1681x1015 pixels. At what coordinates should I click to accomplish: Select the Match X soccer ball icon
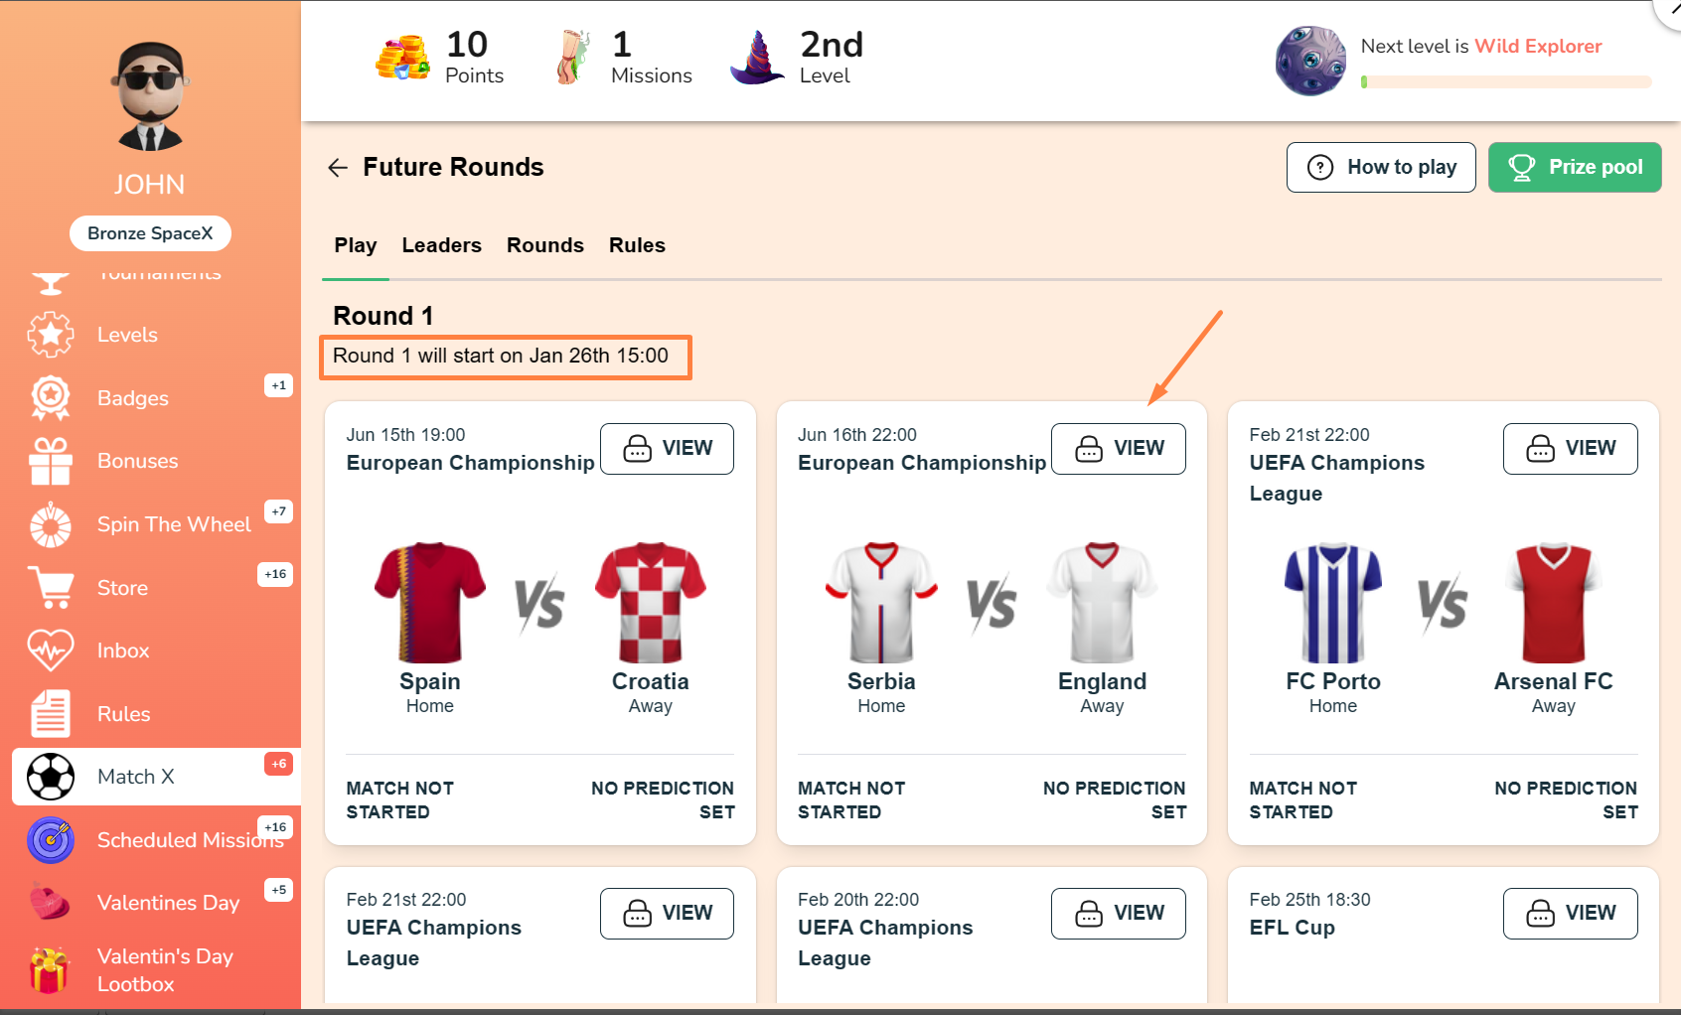click(51, 777)
